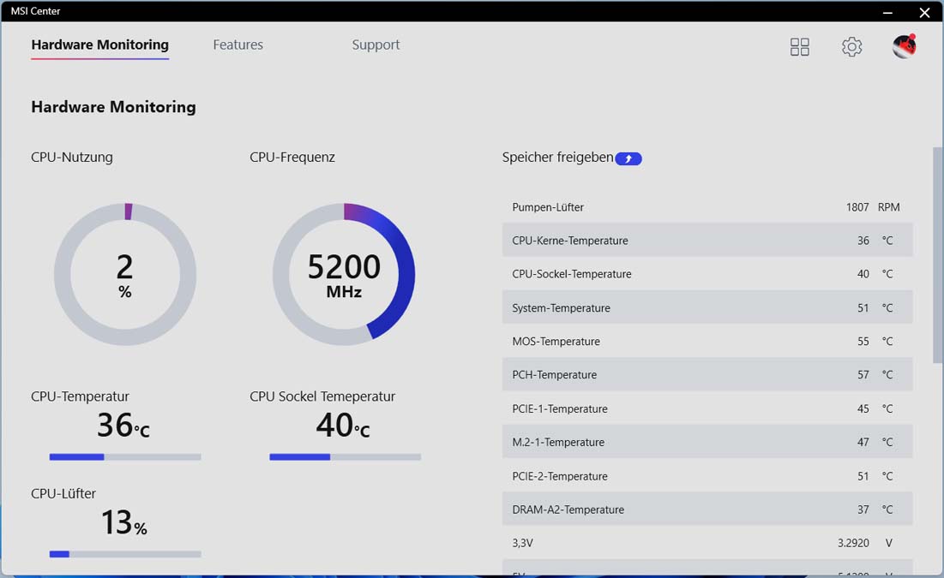Click the CPU-Lüfter percentage bar

[x=125, y=554]
